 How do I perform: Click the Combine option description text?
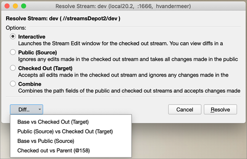[x=129, y=91]
